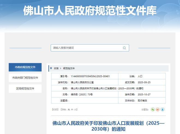Image resolution: width=180 pixels, height=134 pixels.
Task: Open 区级规范性文件 sidebar tab
Action: point(25,88)
